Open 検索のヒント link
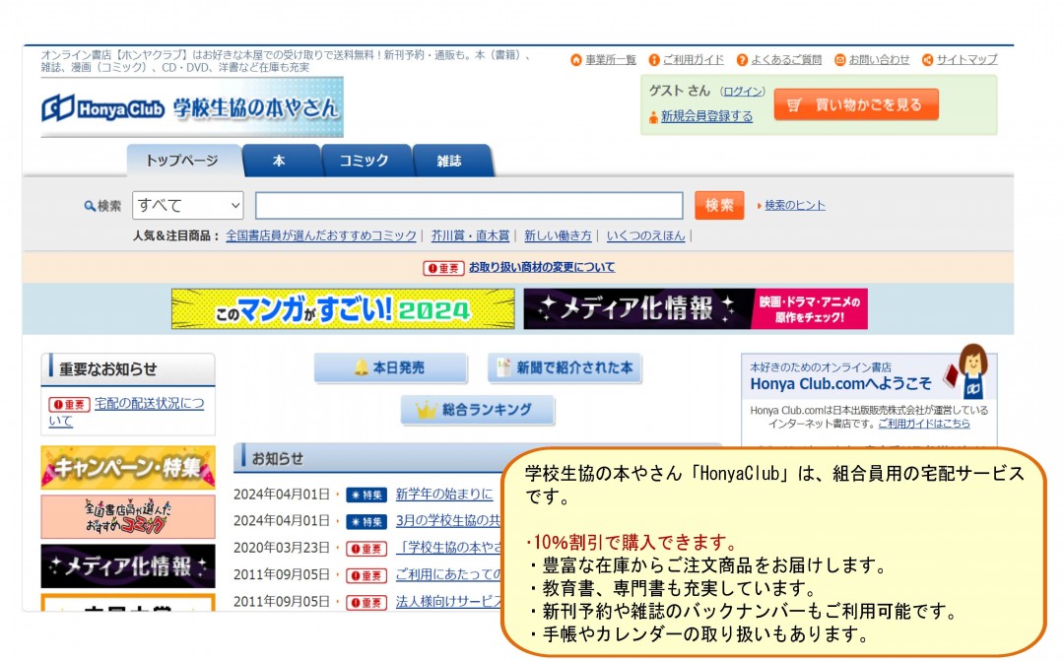The image size is (1064, 662). 795,206
